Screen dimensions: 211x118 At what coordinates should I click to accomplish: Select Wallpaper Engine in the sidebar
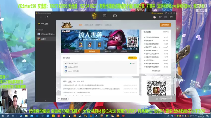(x=46, y=34)
